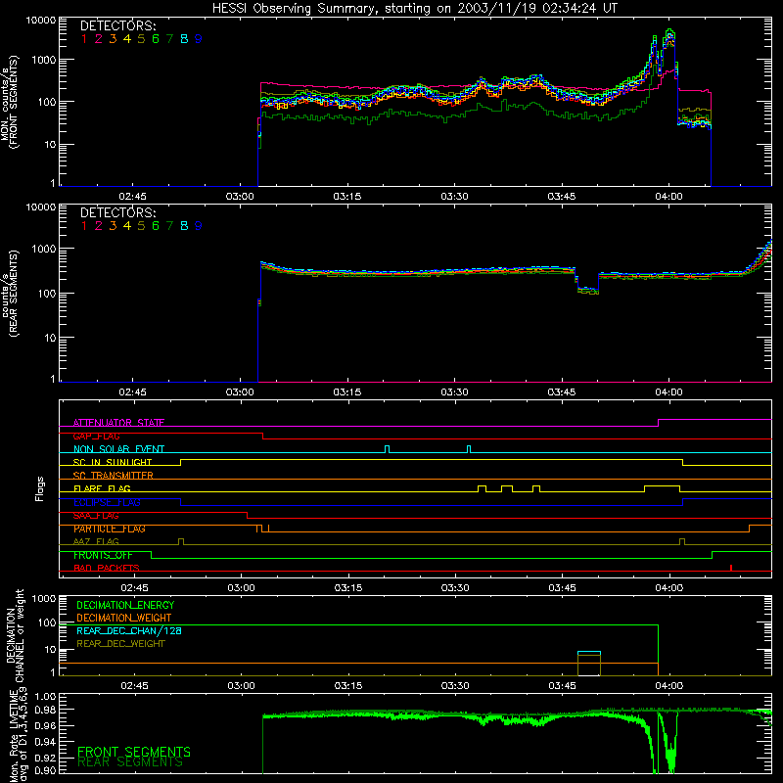This screenshot has width=783, height=783.
Task: Select detector 3 in rear segments legend
Action: coord(113,226)
